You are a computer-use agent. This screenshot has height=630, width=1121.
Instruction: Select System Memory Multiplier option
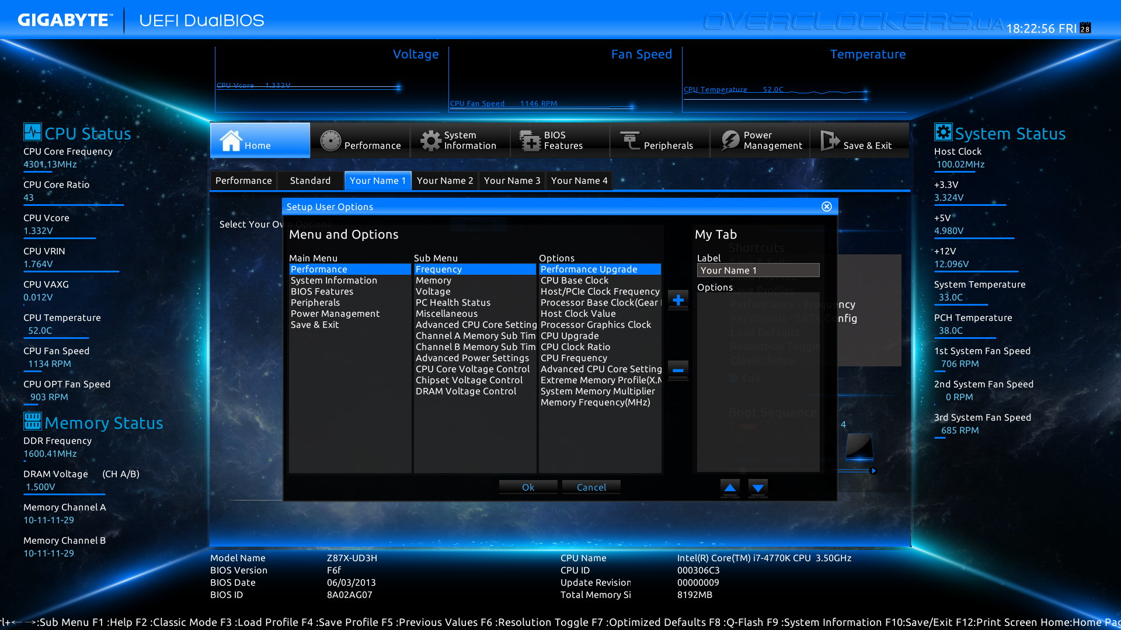point(600,391)
